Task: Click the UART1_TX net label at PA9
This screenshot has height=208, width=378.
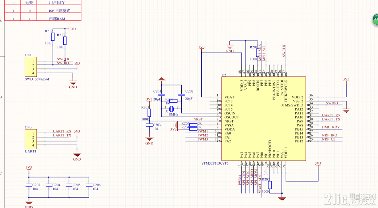Action: (x=331, y=119)
